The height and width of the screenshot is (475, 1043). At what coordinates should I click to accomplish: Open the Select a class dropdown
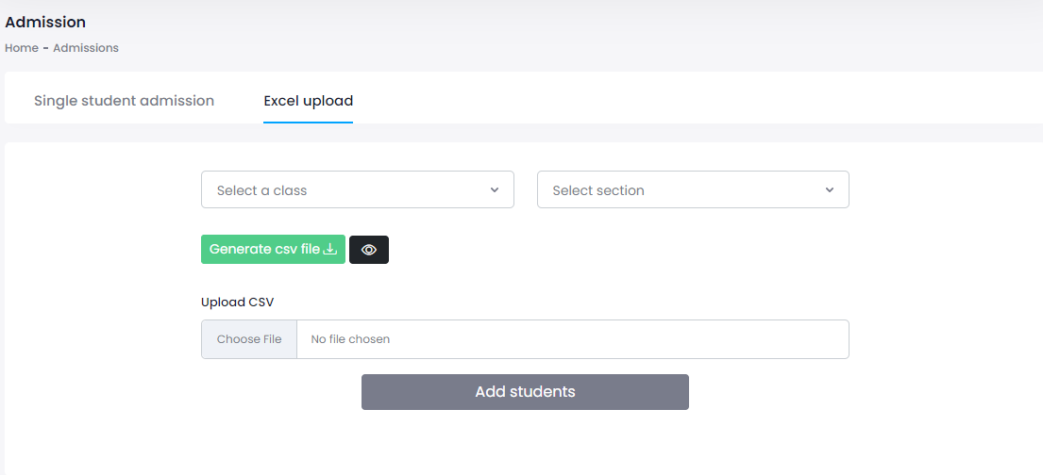tap(357, 189)
